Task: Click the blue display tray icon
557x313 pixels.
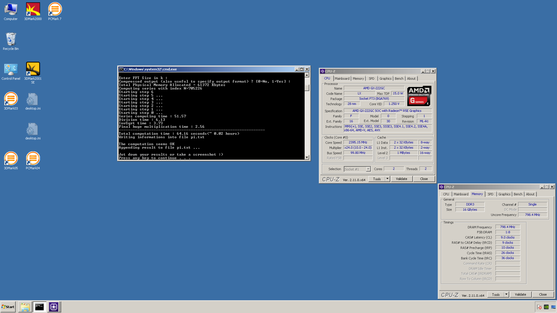Action: point(553,307)
